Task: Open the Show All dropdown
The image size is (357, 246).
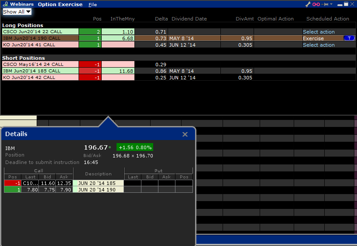Action: tap(17, 12)
